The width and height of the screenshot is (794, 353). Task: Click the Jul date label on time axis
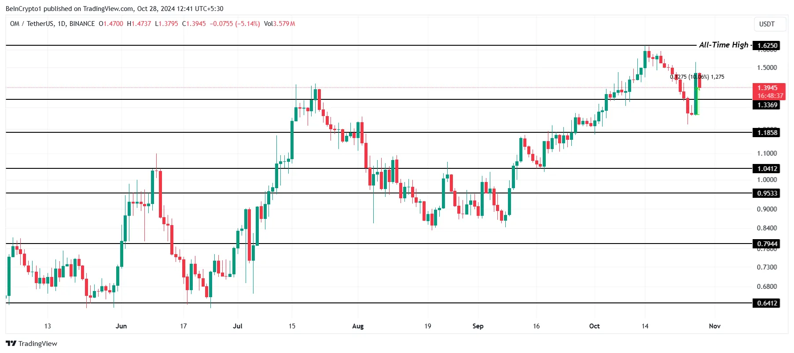[238, 326]
